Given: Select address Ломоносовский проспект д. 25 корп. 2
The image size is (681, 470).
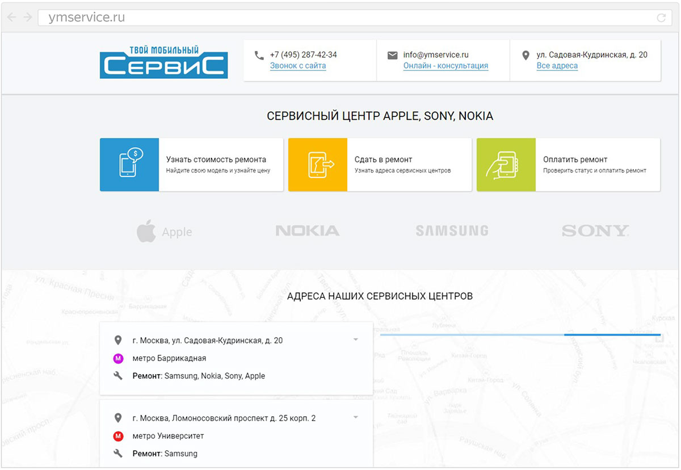Looking at the screenshot, I should (224, 418).
